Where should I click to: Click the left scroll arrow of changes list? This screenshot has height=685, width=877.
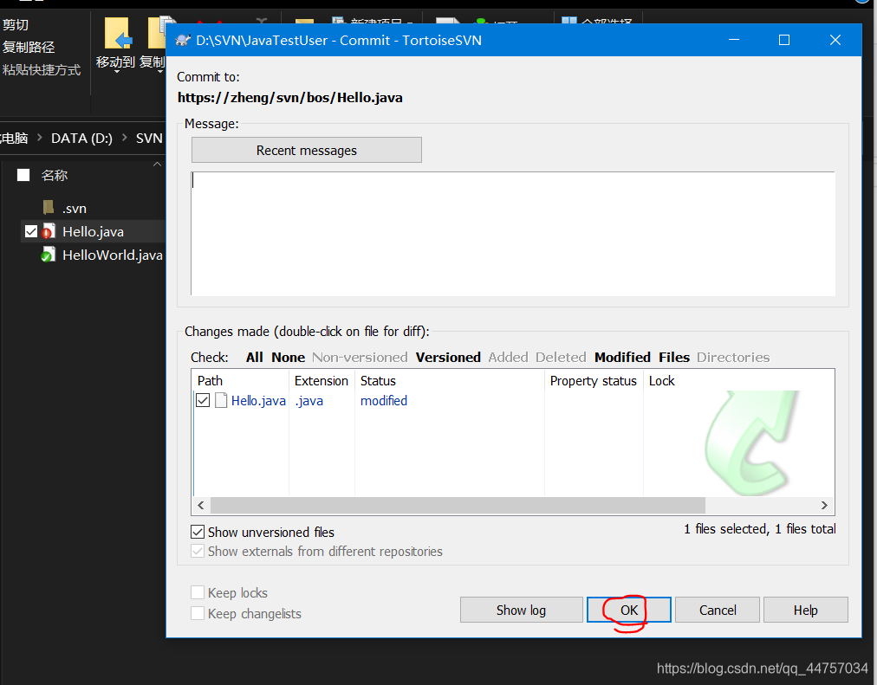click(x=201, y=505)
